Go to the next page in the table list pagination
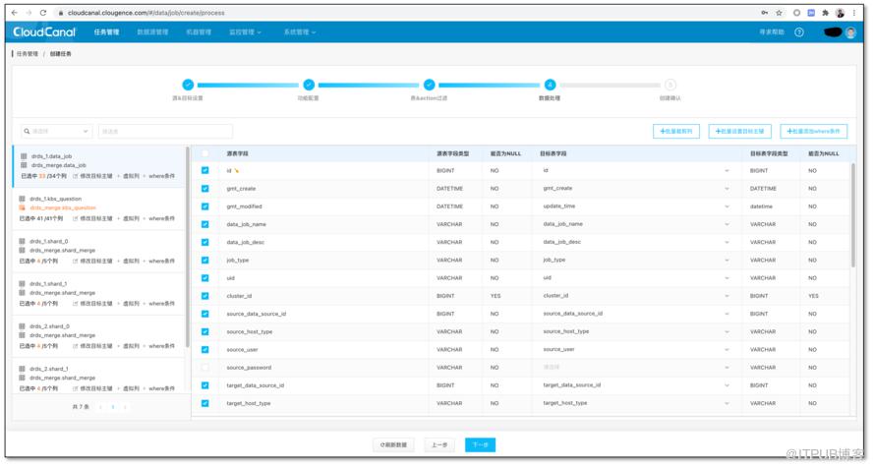 [125, 407]
